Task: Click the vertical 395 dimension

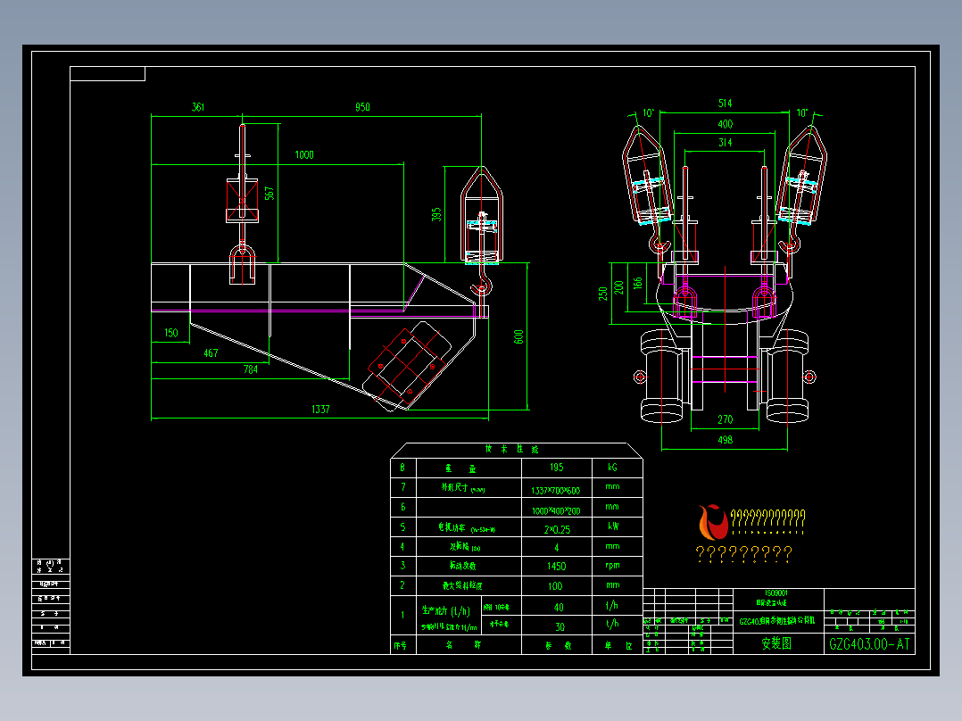Action: coord(436,214)
